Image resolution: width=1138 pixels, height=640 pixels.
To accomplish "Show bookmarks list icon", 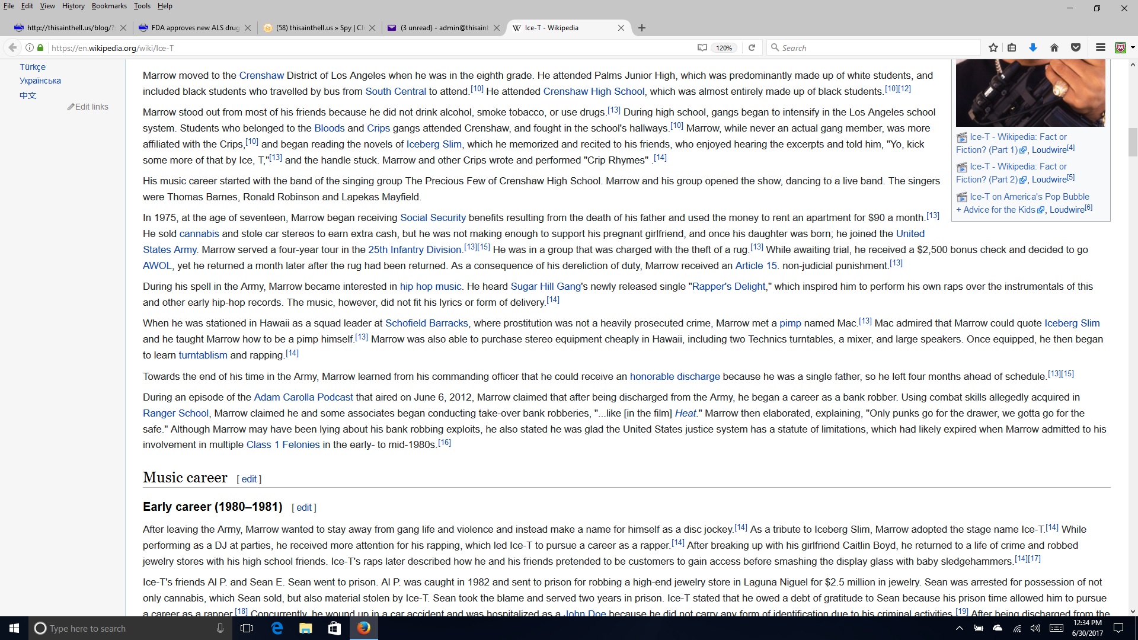I will pos(1012,47).
